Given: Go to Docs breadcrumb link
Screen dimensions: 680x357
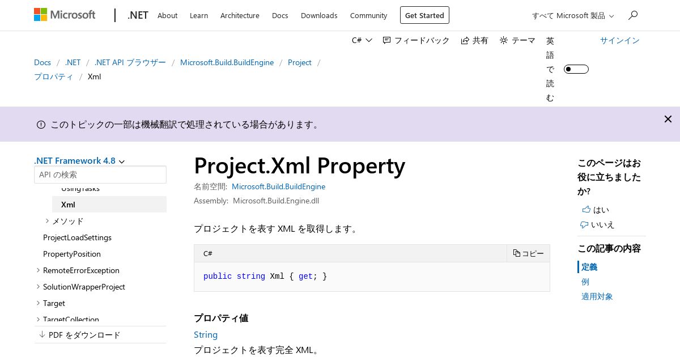Looking at the screenshot, I should coord(42,62).
